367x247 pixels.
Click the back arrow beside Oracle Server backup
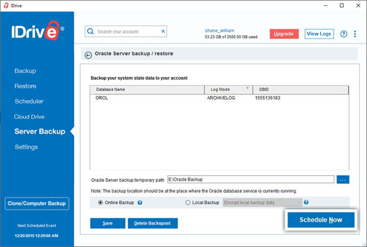tap(88, 55)
